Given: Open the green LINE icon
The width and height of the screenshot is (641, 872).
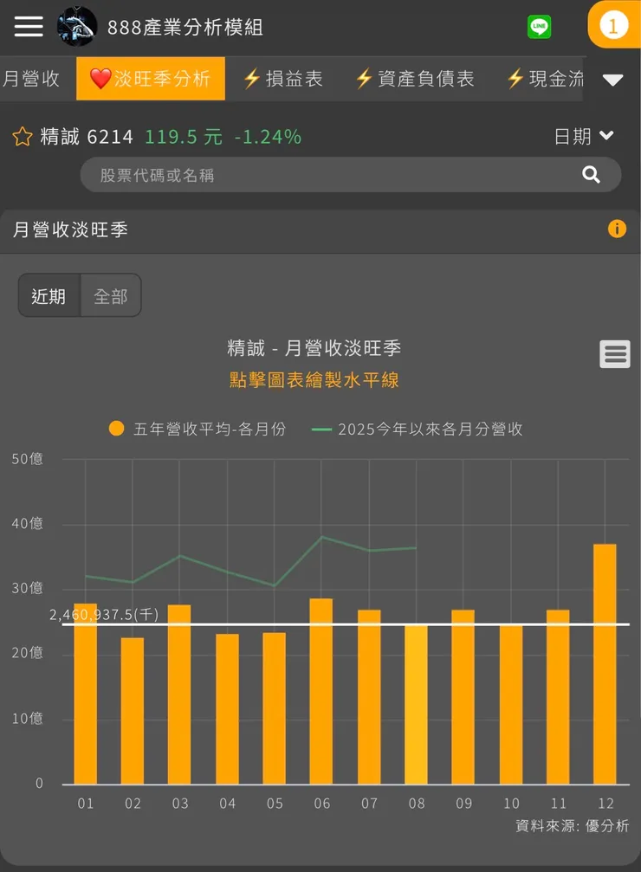Looking at the screenshot, I should coord(539,26).
